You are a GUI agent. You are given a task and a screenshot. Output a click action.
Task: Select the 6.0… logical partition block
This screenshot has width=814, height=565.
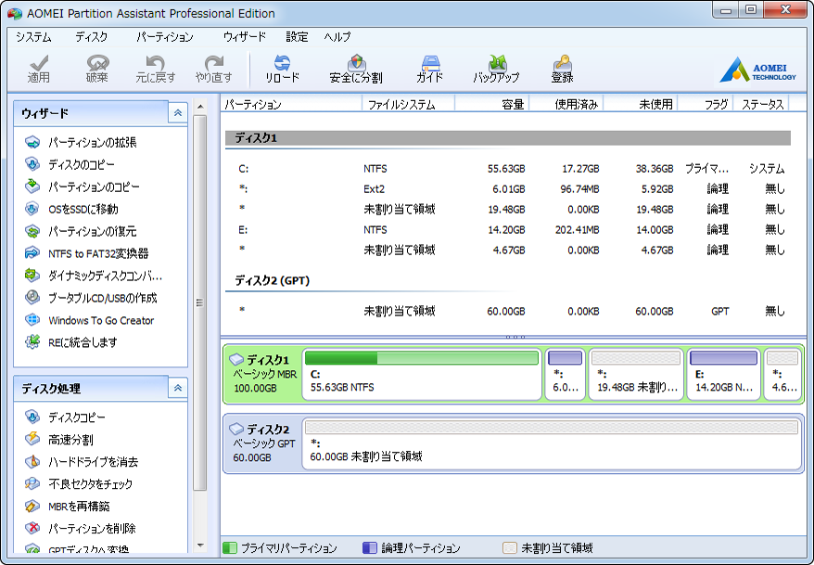[x=565, y=374]
